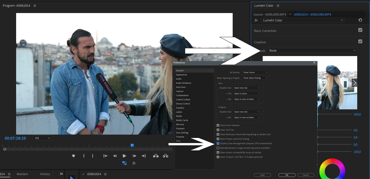Show hidden panel tabs with double-chevron

(61, 174)
